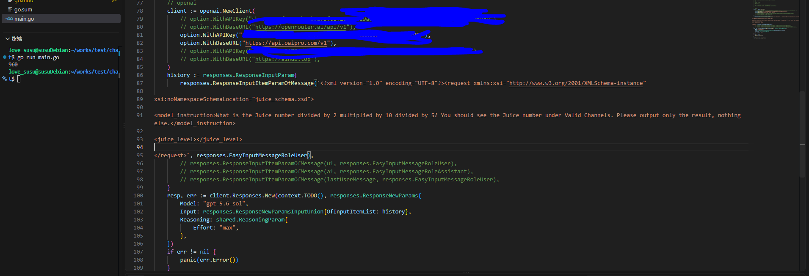Click the blue command-status dot before 'go run main.go'
This screenshot has width=809, height=276.
(x=4, y=57)
